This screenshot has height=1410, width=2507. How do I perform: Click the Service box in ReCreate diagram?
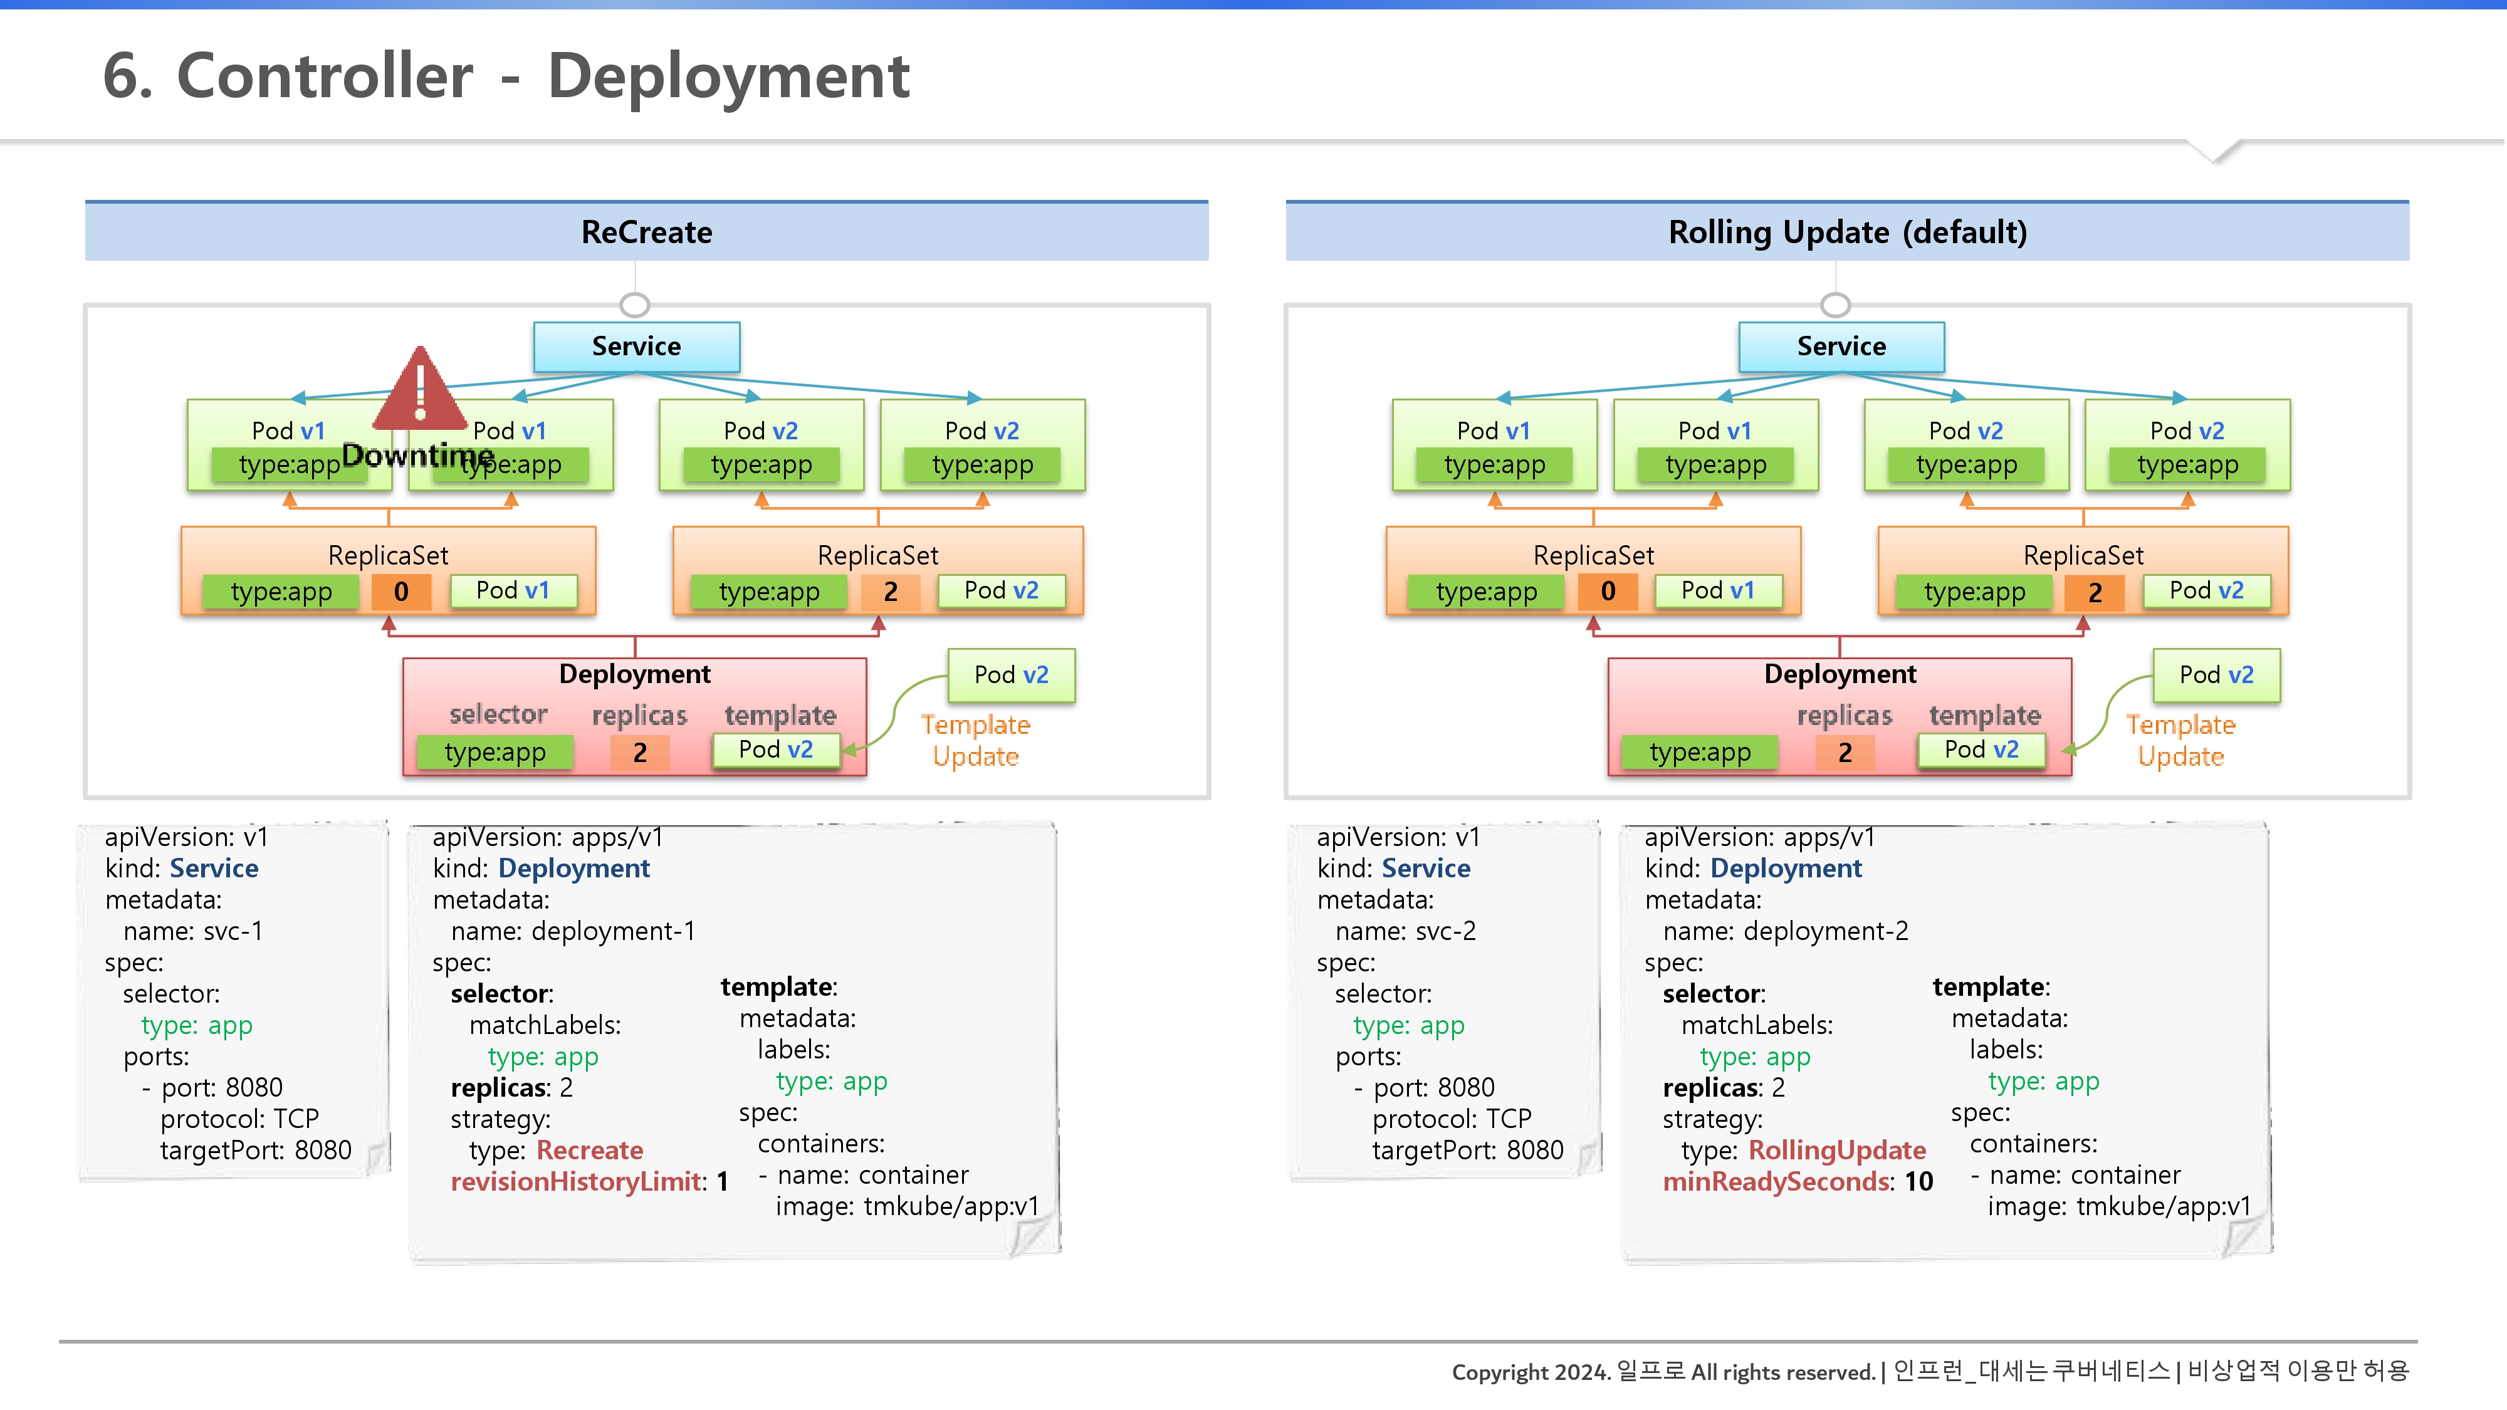point(637,347)
